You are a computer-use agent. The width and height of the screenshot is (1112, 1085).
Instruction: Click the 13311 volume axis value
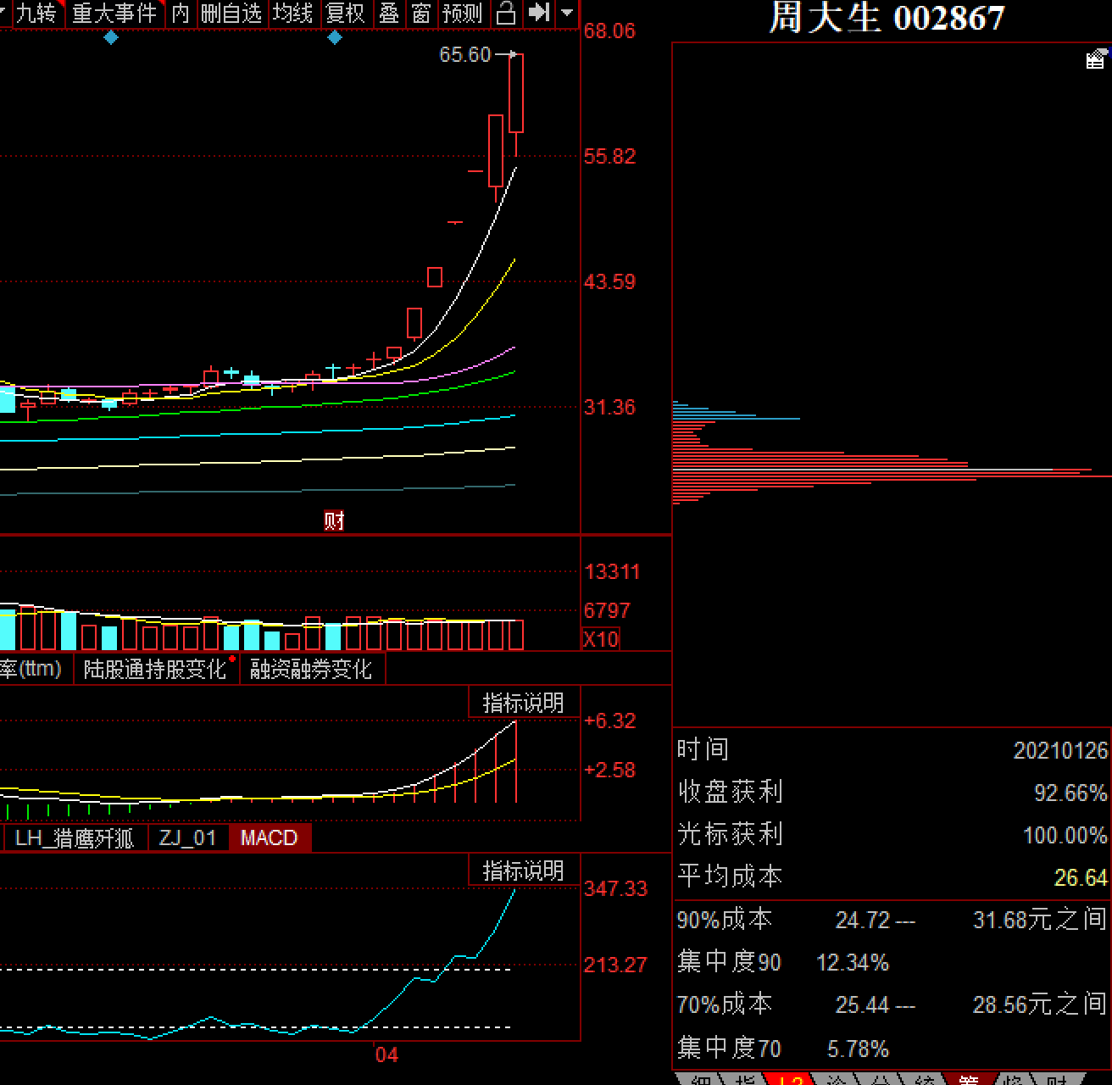[x=612, y=571]
